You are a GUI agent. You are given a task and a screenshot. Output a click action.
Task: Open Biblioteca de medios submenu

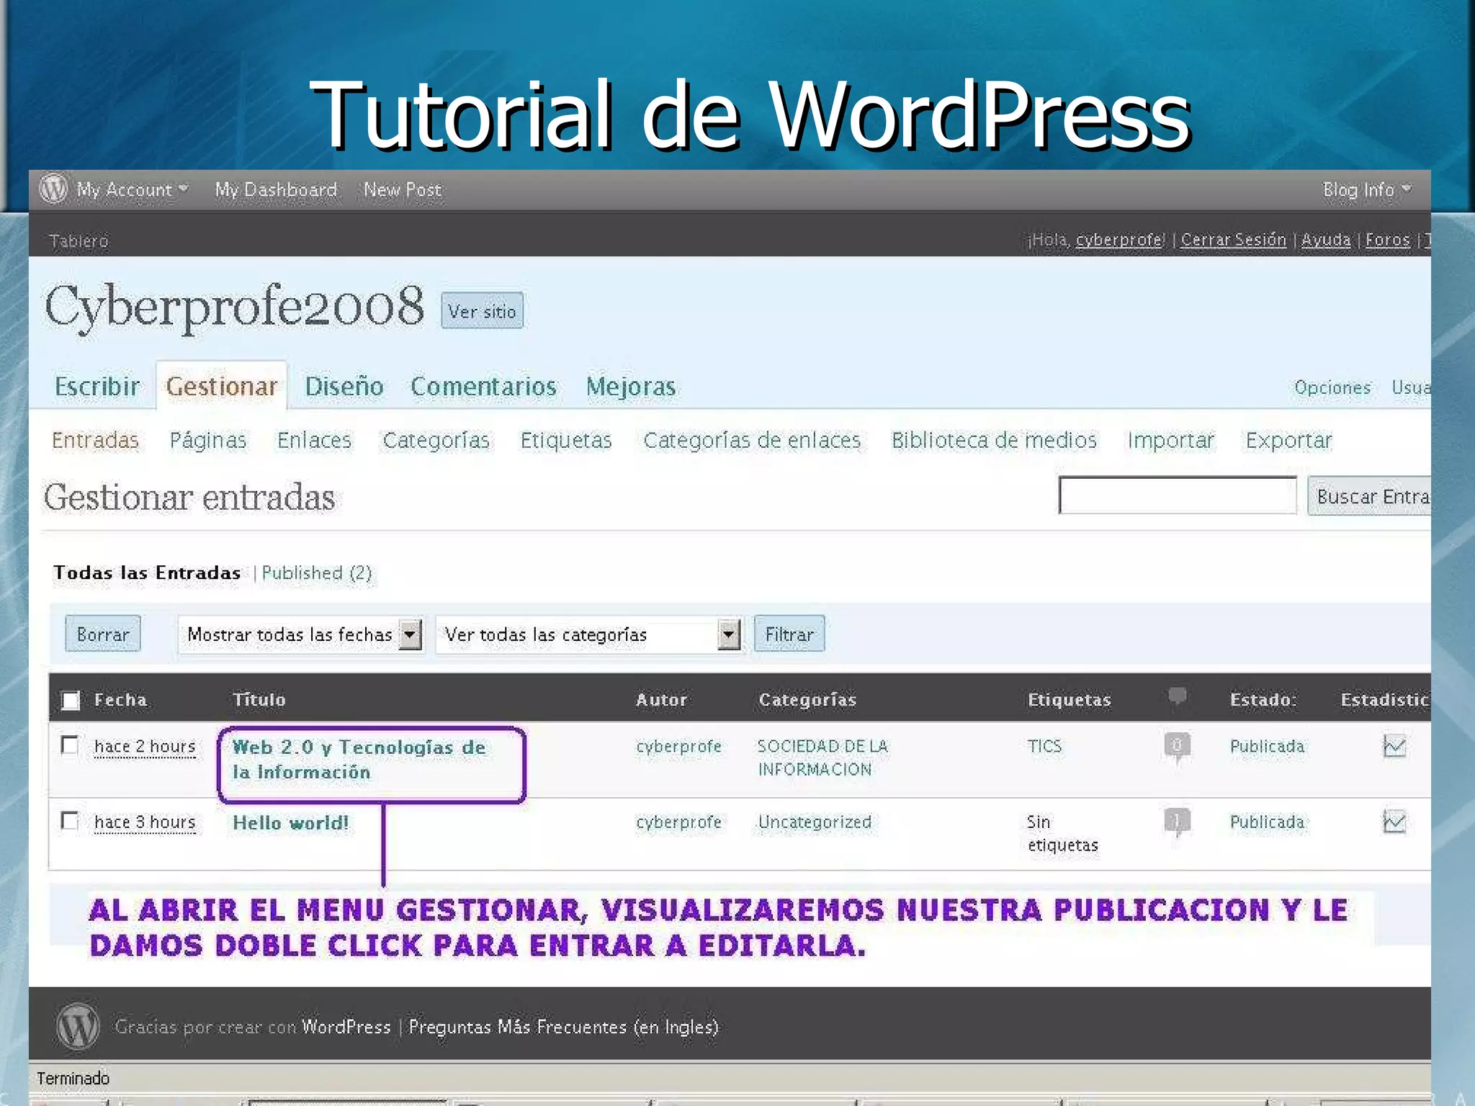tap(994, 440)
